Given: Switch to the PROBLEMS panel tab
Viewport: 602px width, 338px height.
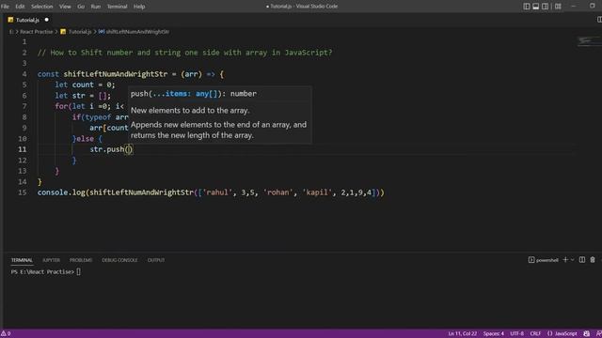Looking at the screenshot, I should pyautogui.click(x=81, y=260).
